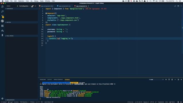This screenshot has width=183, height=103.
Task: Open Manage settings gear in activity bar
Action: point(2,98)
